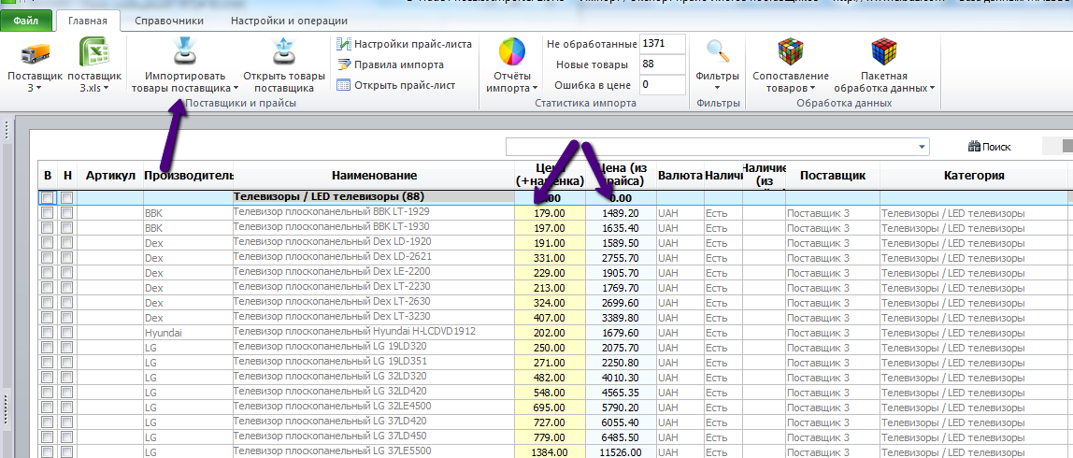Image resolution: width=1073 pixels, height=458 pixels.
Task: Click price cell 179.00
Action: [x=551, y=213]
